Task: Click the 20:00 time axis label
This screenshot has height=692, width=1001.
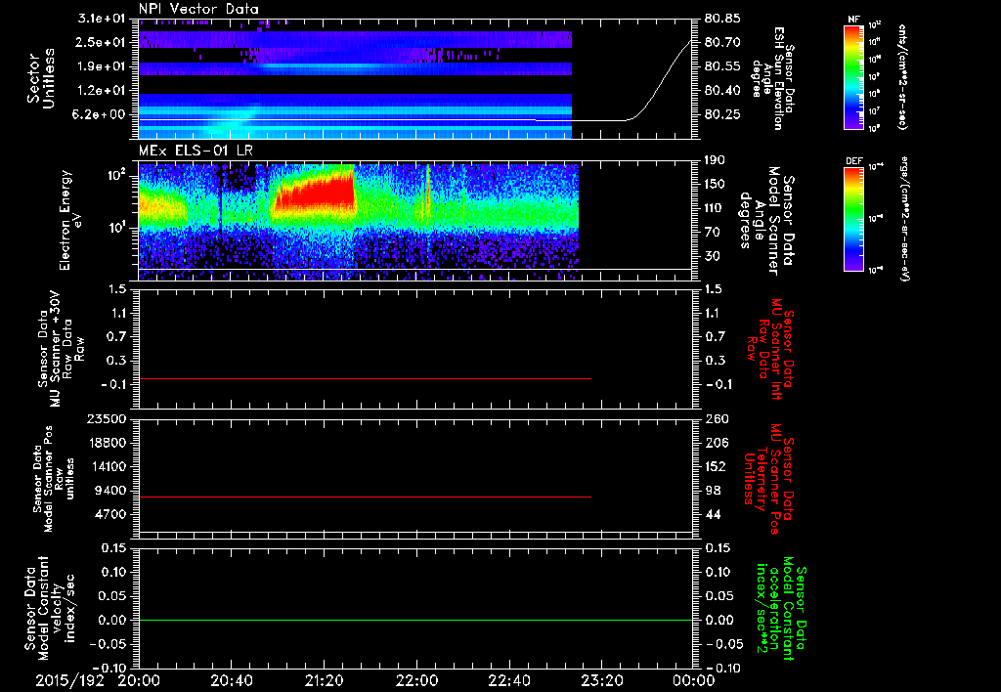Action: [x=139, y=678]
